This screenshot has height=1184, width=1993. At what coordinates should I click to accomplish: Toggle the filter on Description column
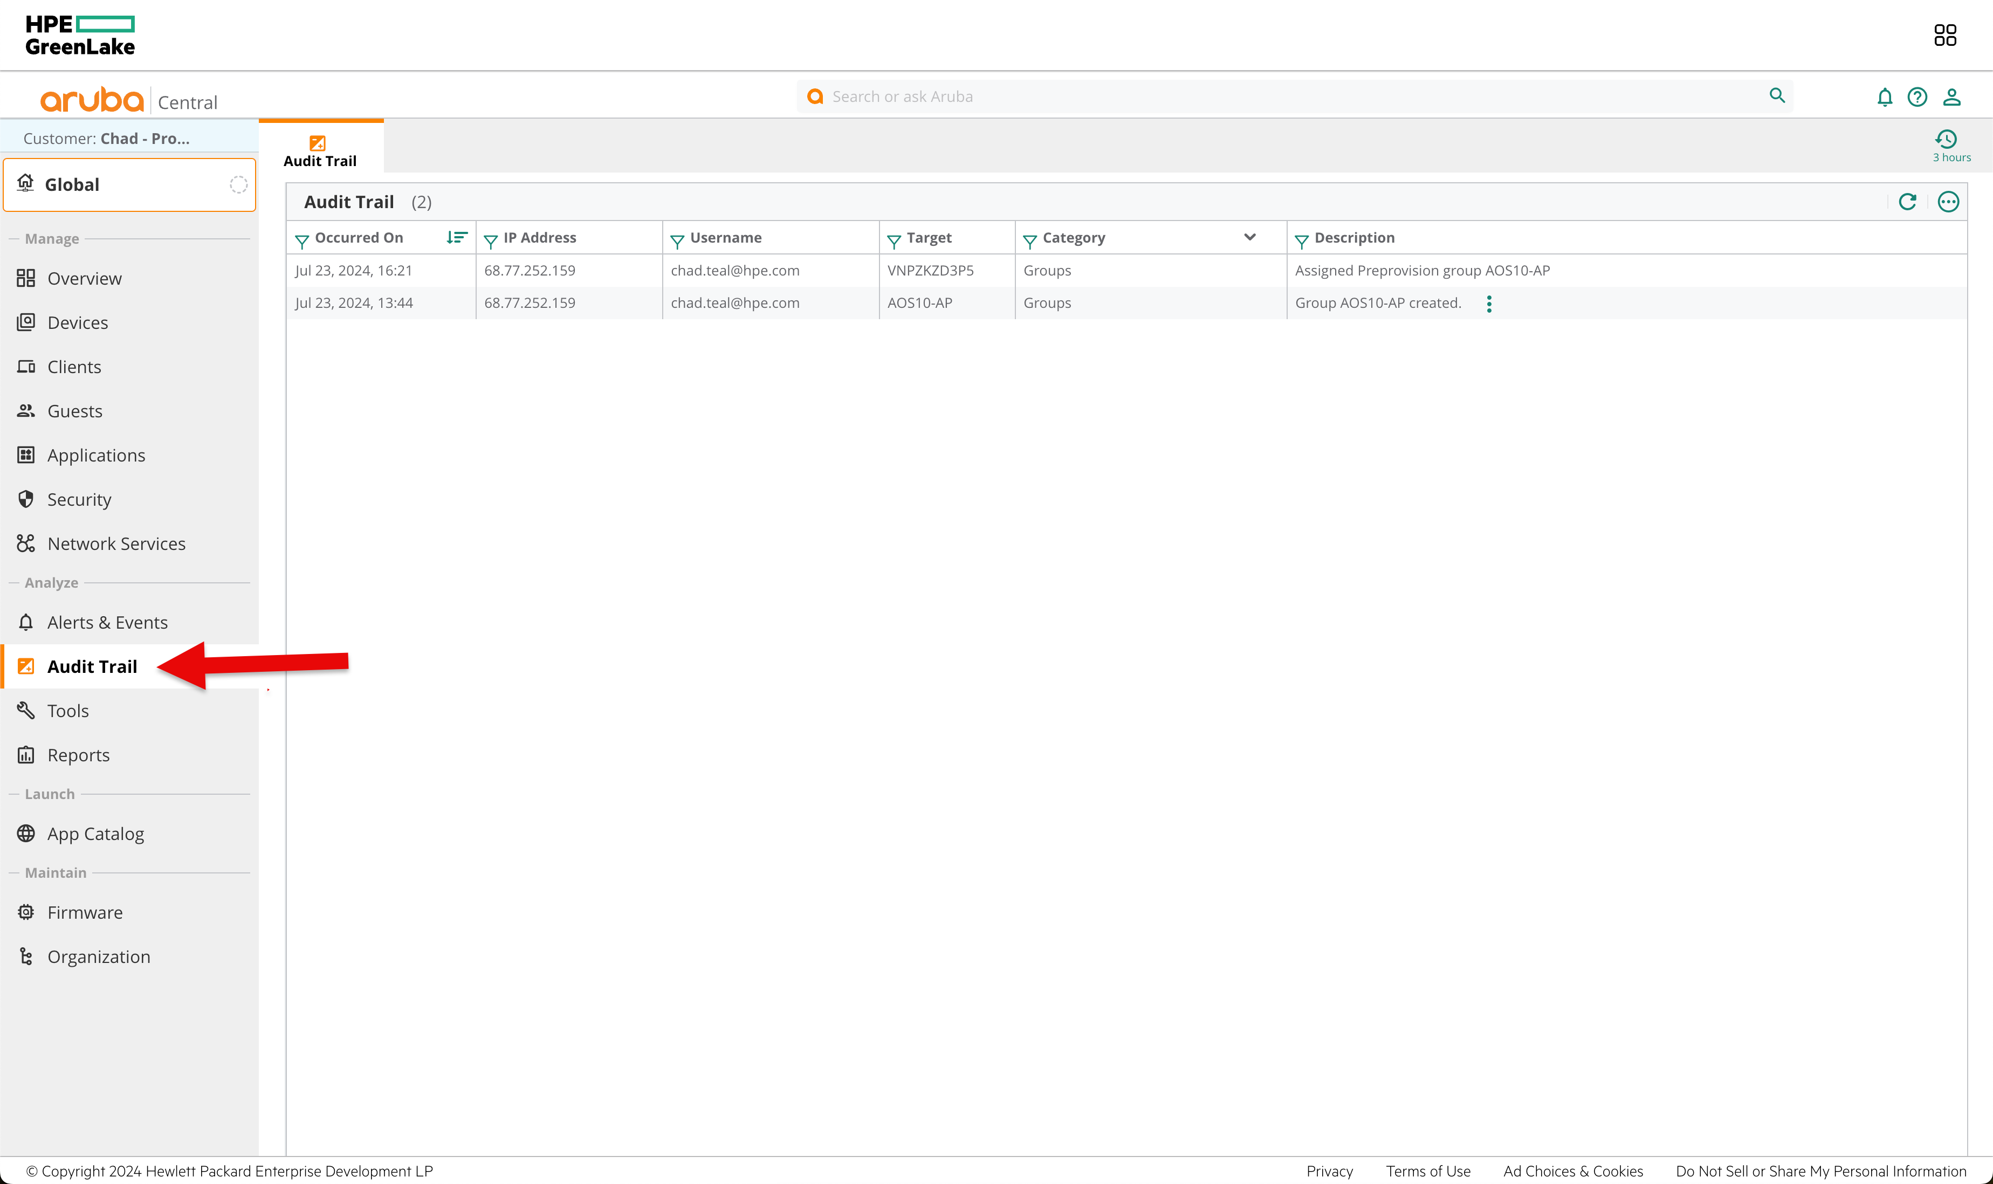click(1301, 238)
